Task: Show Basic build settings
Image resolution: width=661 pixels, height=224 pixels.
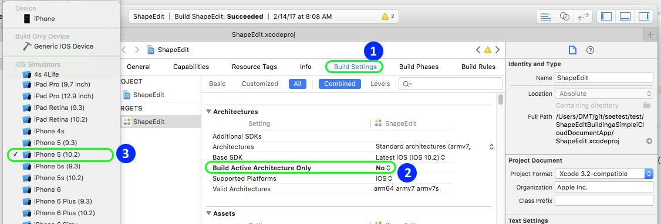Action: point(217,84)
